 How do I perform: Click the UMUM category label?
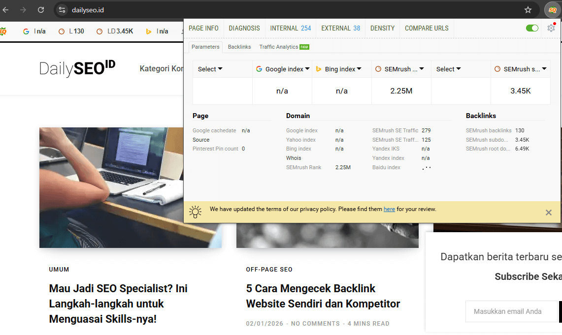(59, 270)
